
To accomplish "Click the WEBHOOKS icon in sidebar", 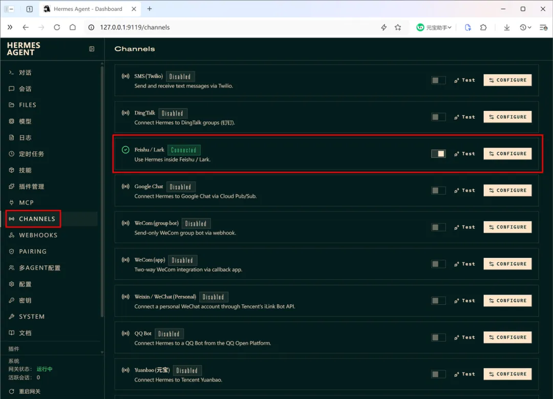I will pyautogui.click(x=12, y=235).
